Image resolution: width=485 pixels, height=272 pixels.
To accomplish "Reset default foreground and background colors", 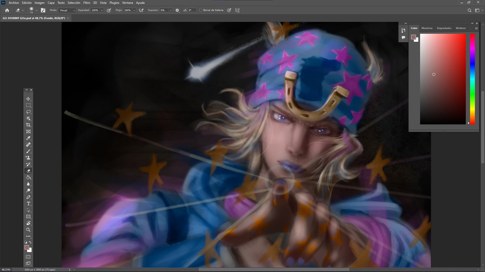I will (x=25, y=243).
